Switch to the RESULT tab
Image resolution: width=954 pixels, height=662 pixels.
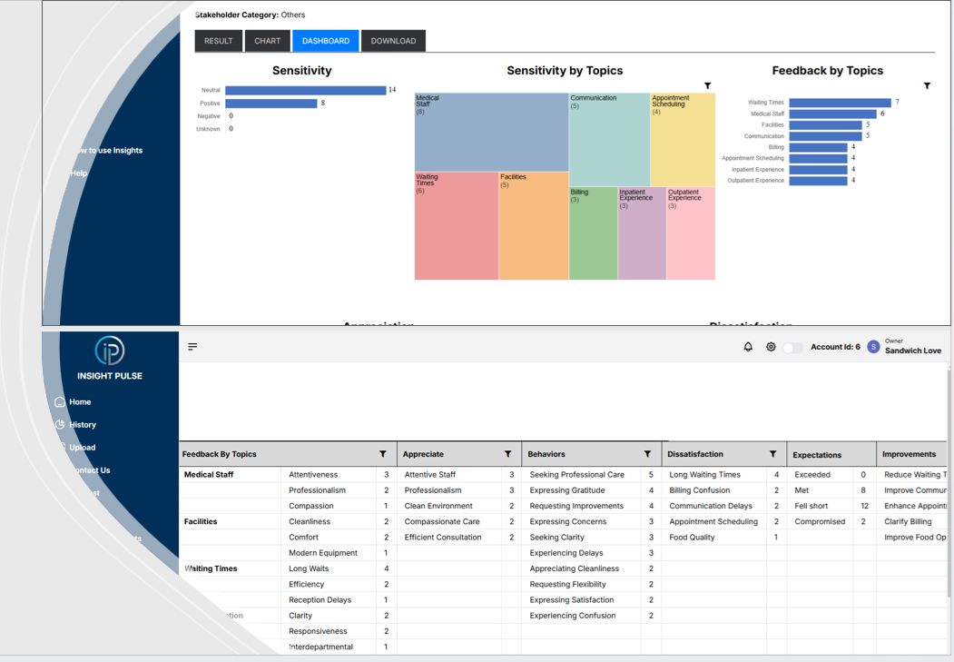tap(218, 40)
